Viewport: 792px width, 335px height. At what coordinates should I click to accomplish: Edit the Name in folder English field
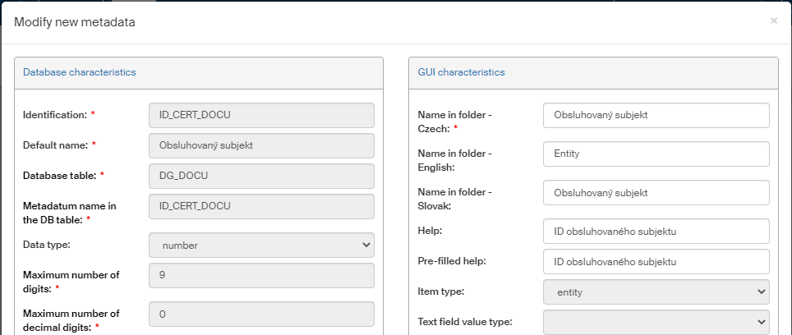(x=656, y=154)
